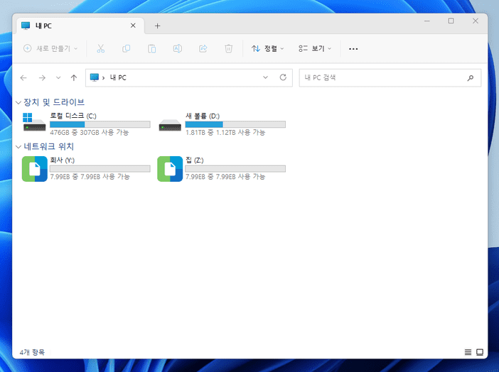Click the Delete trash icon
The height and width of the screenshot is (372, 499).
point(228,49)
